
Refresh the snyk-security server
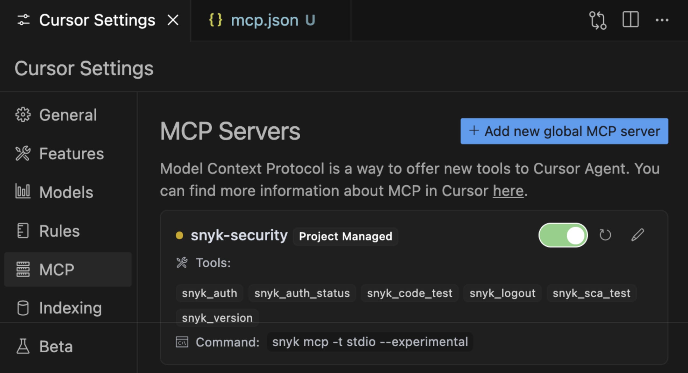tap(605, 235)
